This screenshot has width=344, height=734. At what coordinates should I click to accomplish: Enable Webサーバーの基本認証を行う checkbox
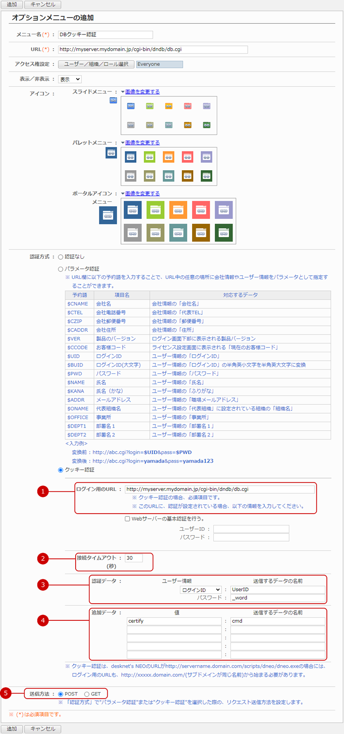127,519
